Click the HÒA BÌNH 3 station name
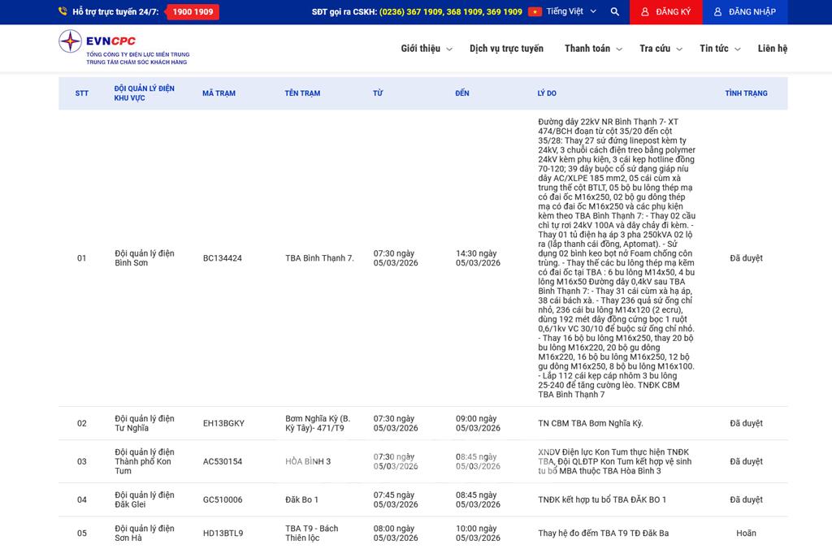The height and width of the screenshot is (549, 832). point(308,461)
